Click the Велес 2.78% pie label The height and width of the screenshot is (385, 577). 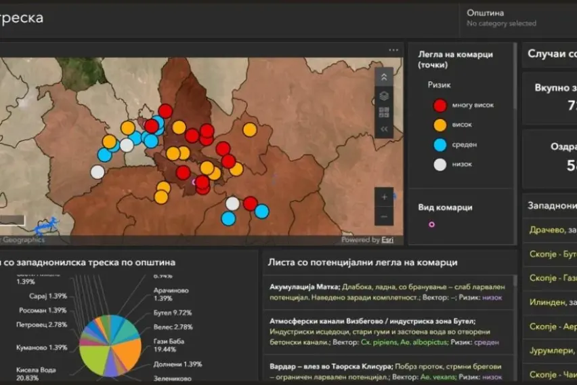tap(173, 327)
